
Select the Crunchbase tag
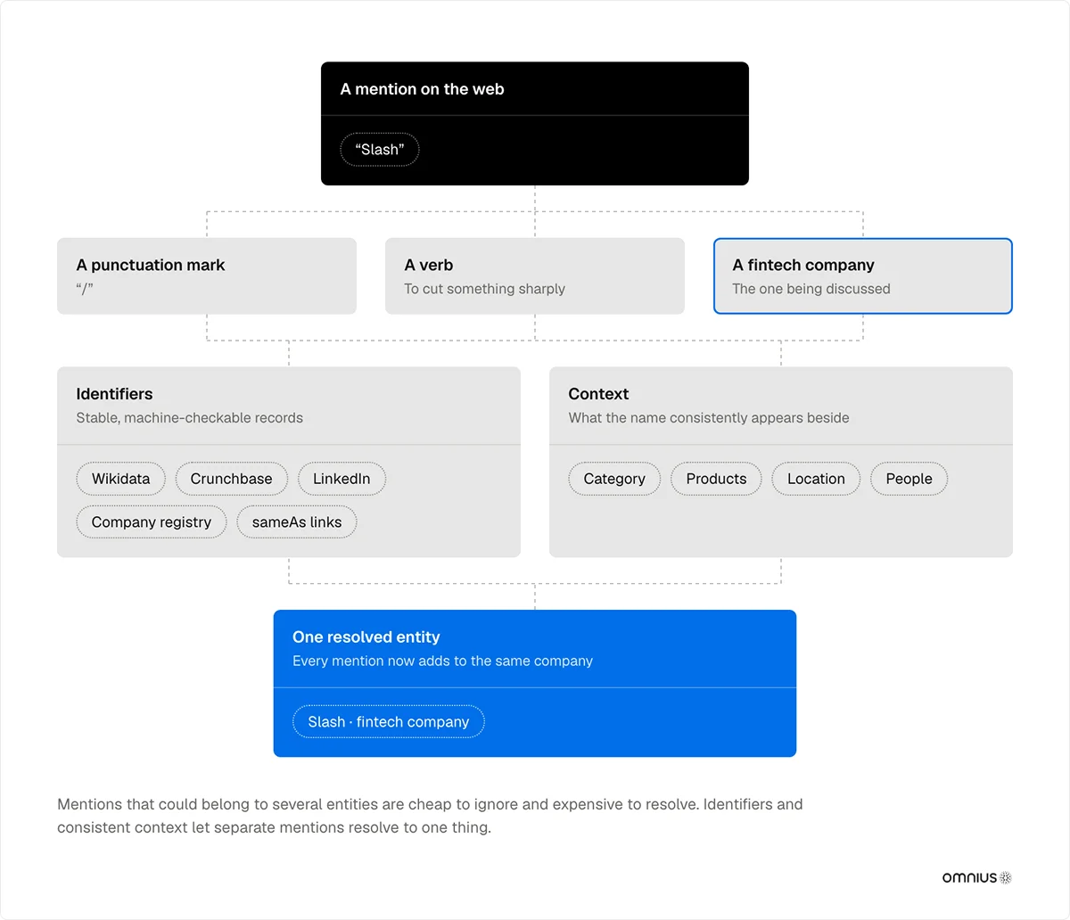coord(232,479)
